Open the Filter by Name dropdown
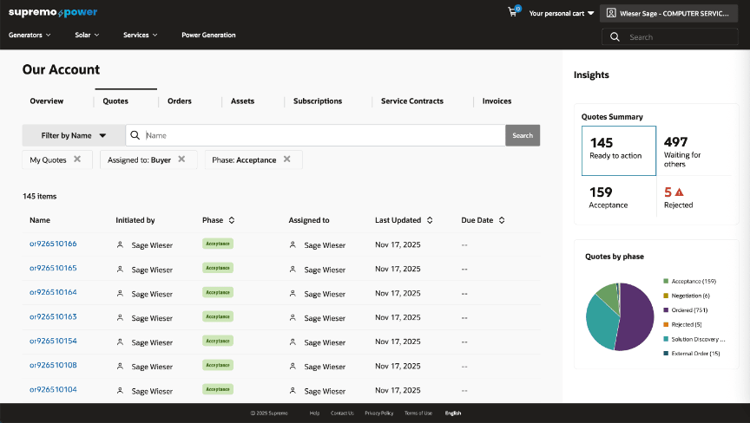 pyautogui.click(x=74, y=135)
